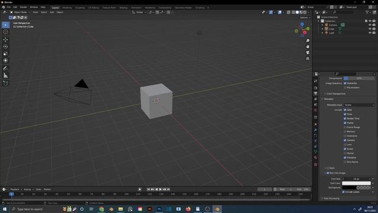Open the timeline Keying menu
This screenshot has width=378, height=213.
[x=28, y=189]
